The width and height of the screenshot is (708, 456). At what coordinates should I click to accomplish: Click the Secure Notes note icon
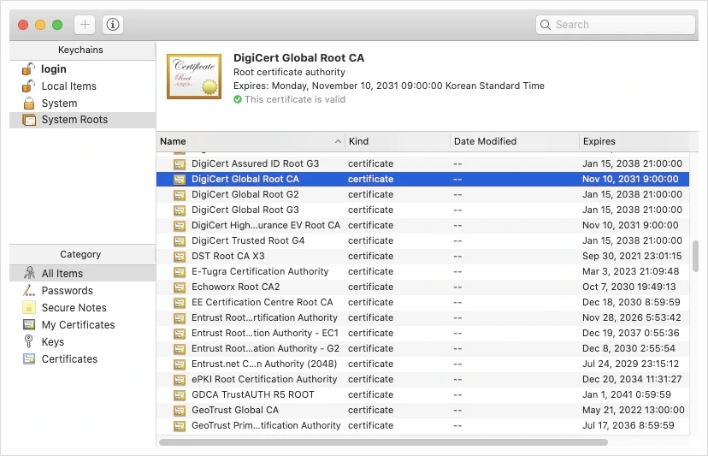(29, 307)
